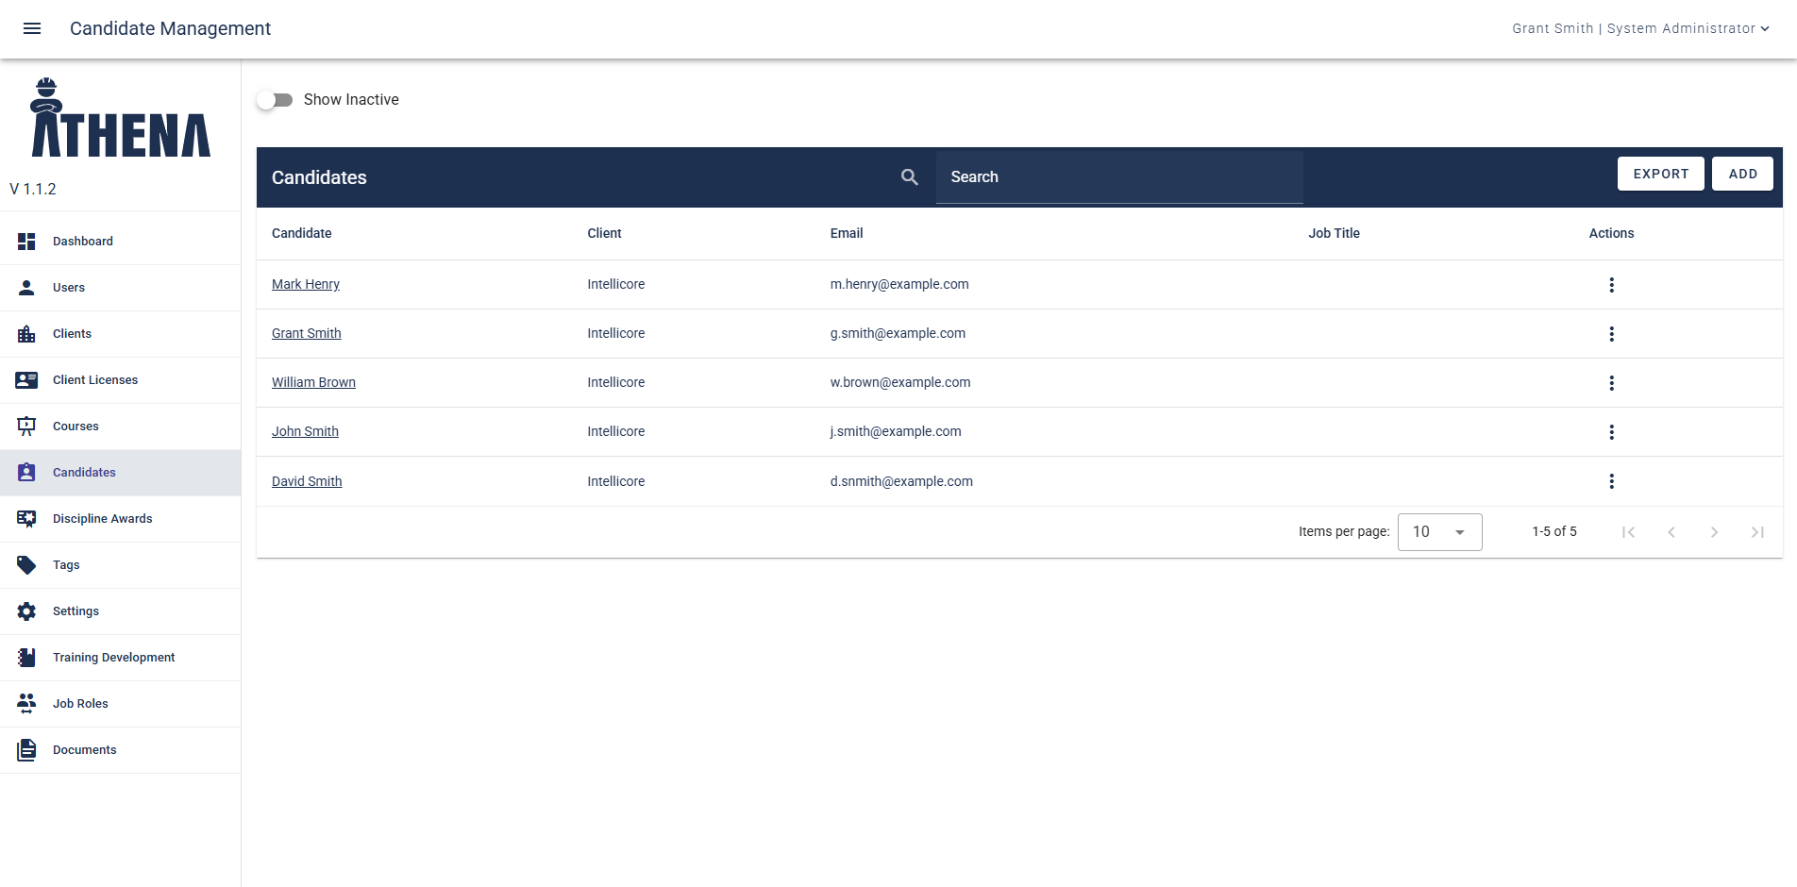Click the Client column header
The width and height of the screenshot is (1797, 887).
(x=604, y=233)
